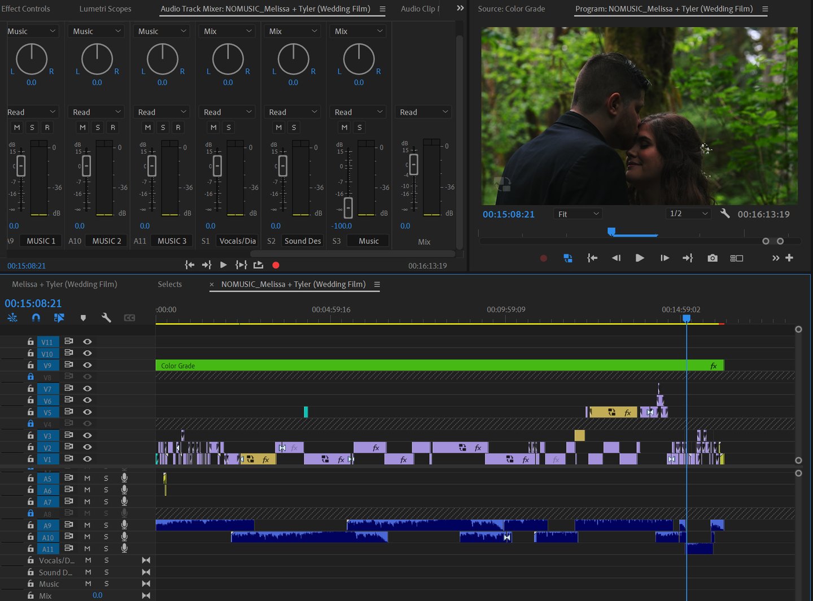Mute track A9 in timeline
813x601 pixels.
pos(88,525)
